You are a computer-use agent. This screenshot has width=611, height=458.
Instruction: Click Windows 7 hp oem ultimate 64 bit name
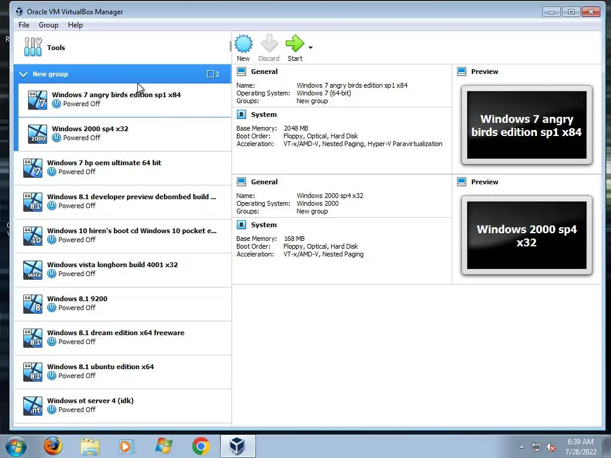pos(104,163)
